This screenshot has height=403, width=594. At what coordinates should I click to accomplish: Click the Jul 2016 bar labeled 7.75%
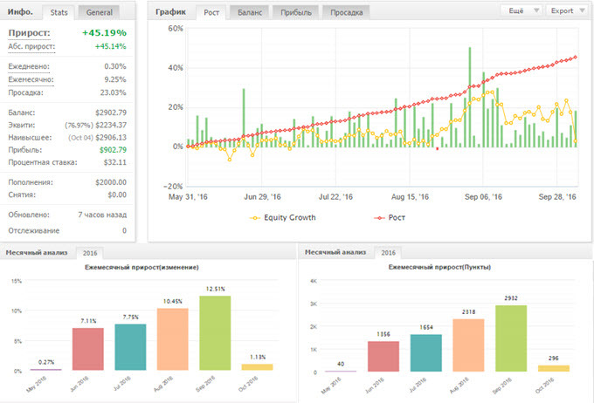tap(130, 347)
